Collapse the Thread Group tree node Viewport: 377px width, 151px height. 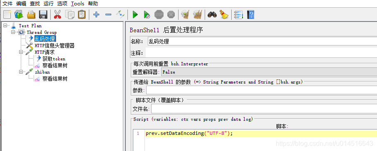(13, 32)
